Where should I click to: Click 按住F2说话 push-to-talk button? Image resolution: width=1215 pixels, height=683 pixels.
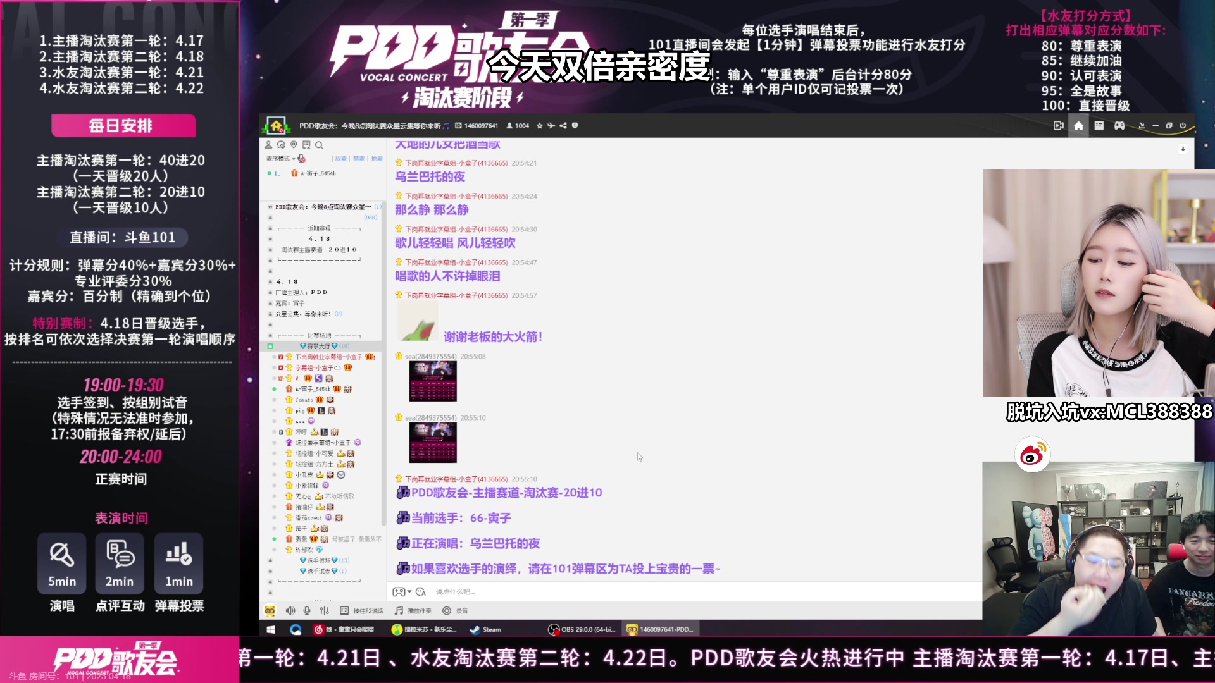(362, 611)
